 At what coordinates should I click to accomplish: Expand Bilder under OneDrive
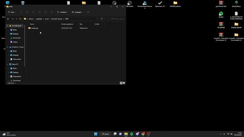[x=8, y=51]
